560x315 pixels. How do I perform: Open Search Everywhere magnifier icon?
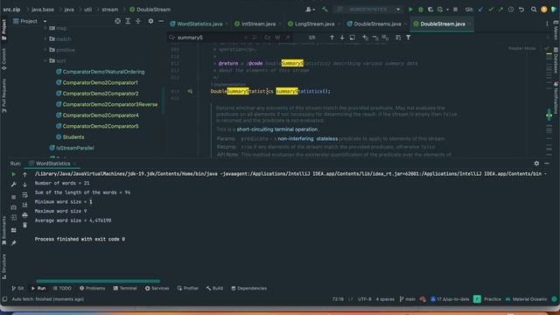(x=534, y=10)
